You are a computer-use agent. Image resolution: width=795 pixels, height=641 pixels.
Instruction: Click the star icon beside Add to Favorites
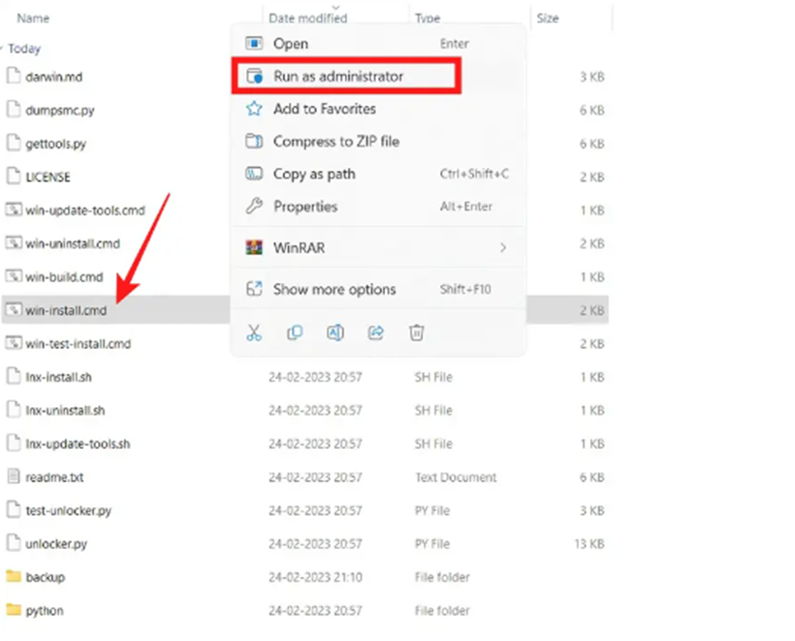(x=254, y=109)
